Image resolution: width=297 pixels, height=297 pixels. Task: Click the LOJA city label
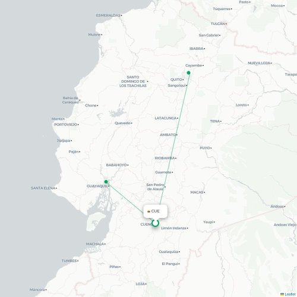[140, 284]
